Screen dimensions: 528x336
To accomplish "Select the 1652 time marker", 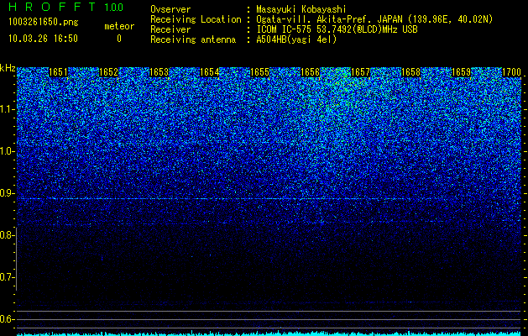I will click(108, 72).
